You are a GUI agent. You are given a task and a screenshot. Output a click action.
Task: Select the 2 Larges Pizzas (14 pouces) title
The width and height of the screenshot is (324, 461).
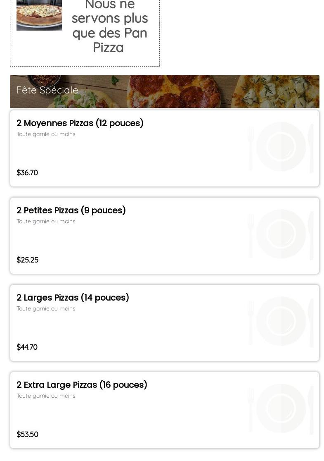(73, 298)
